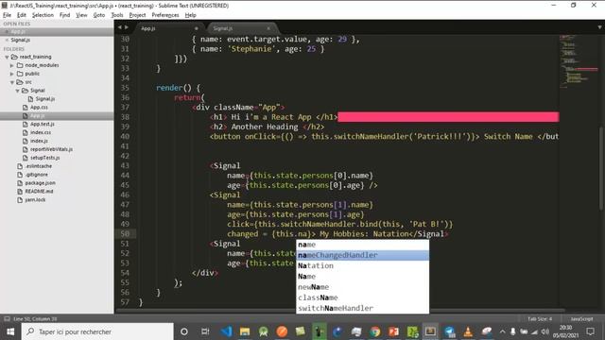Viewport: 605px width, 340px height.
Task: Click the file icon beside App.css
Action: click(26, 107)
